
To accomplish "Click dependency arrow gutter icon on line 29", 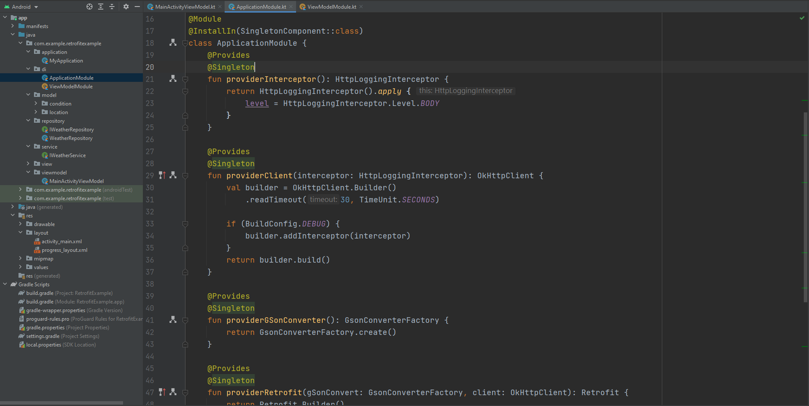I will click(162, 175).
